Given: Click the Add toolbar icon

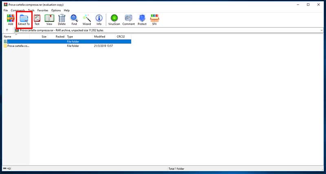Looking at the screenshot, I should pyautogui.click(x=11, y=20).
